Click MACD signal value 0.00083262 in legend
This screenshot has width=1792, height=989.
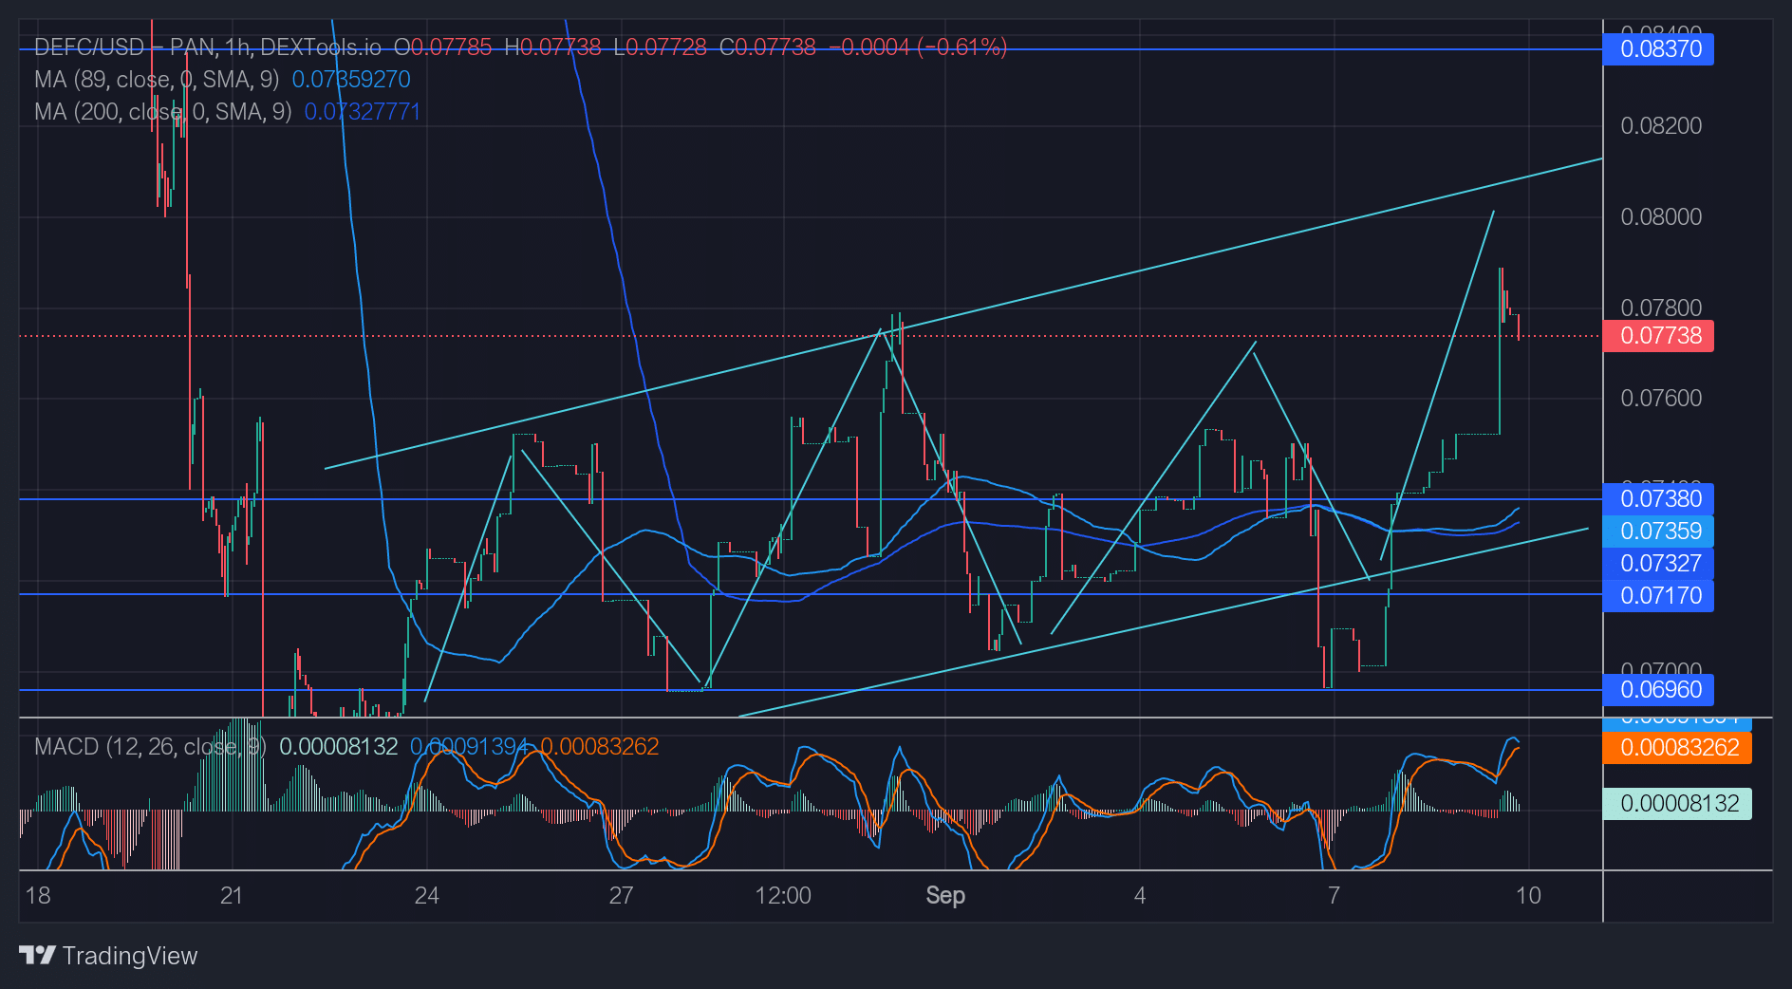tap(600, 746)
